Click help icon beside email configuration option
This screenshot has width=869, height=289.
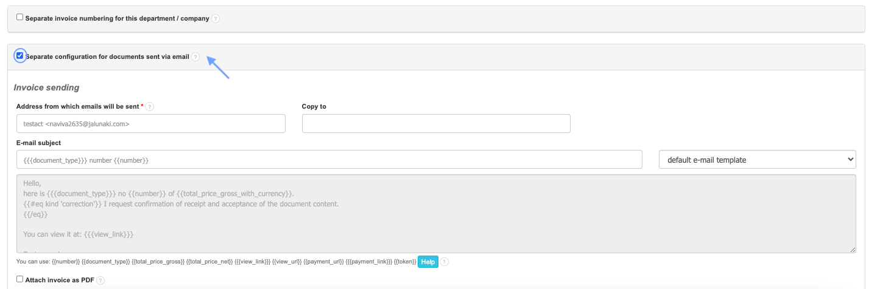pos(195,57)
